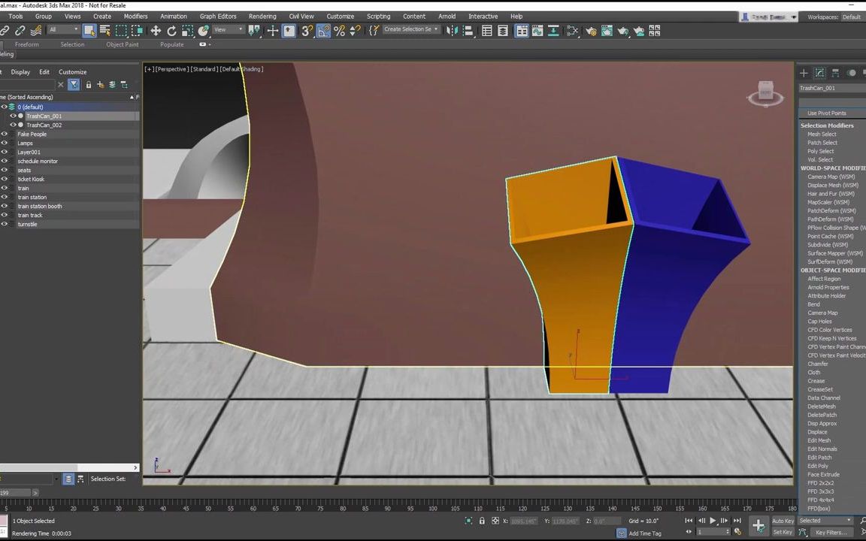Image resolution: width=866 pixels, height=541 pixels.
Task: Click the Hierarchy panel icon
Action: [x=835, y=73]
